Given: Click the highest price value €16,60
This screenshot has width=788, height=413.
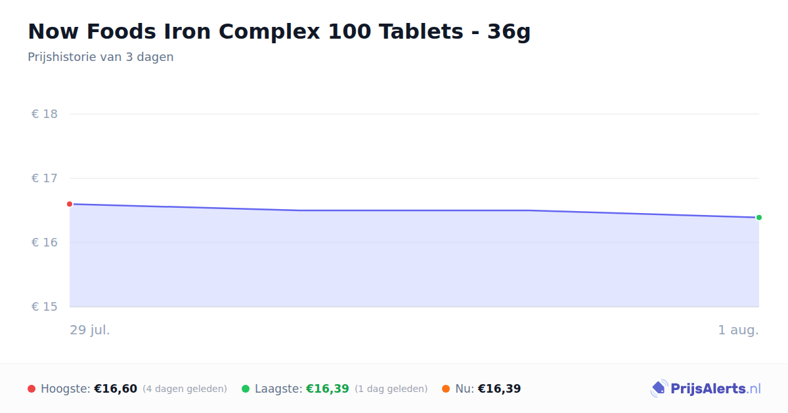Looking at the screenshot, I should [116, 389].
